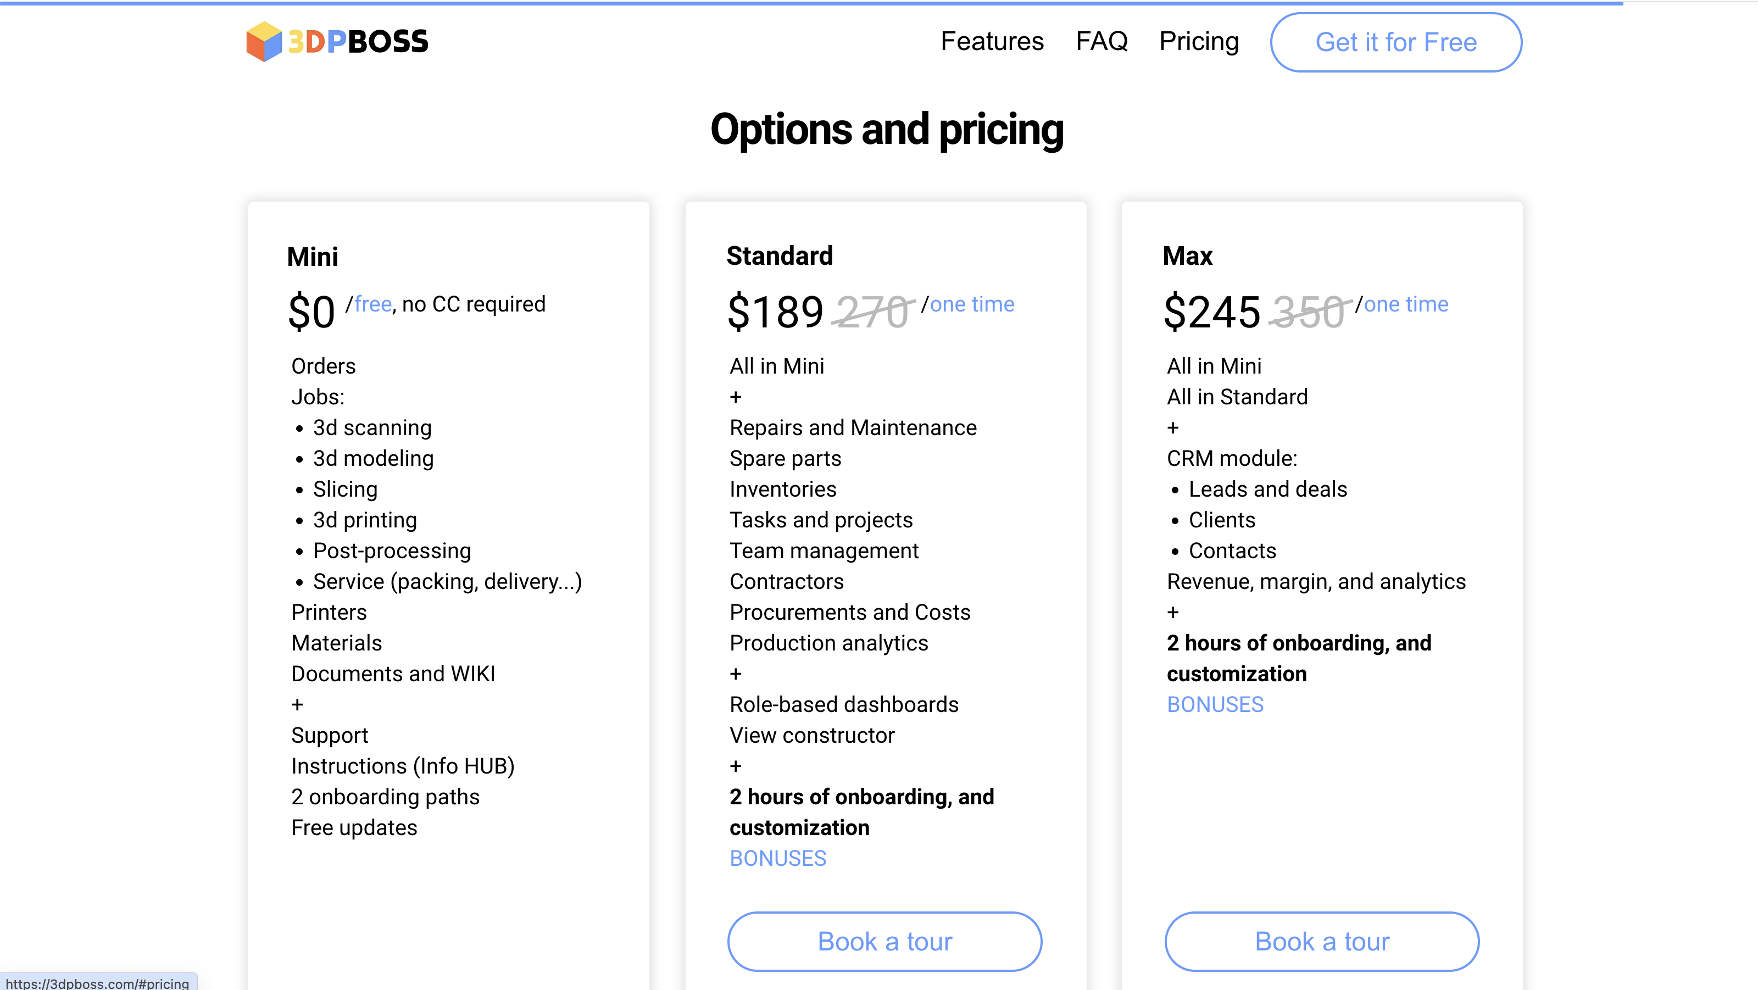Click 'one time' link beside $245 price
The height and width of the screenshot is (990, 1758).
coord(1406,304)
